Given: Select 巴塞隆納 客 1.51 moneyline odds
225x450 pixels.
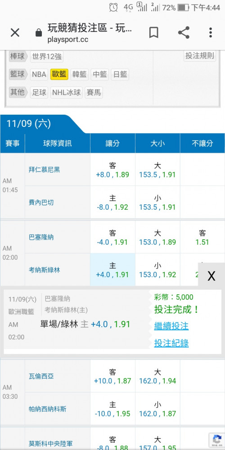Looking at the screenshot, I should coord(202,237).
